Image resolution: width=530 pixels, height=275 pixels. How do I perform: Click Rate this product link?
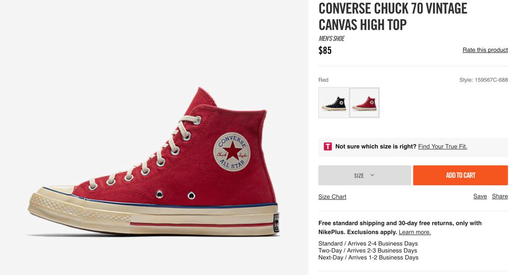pos(485,50)
